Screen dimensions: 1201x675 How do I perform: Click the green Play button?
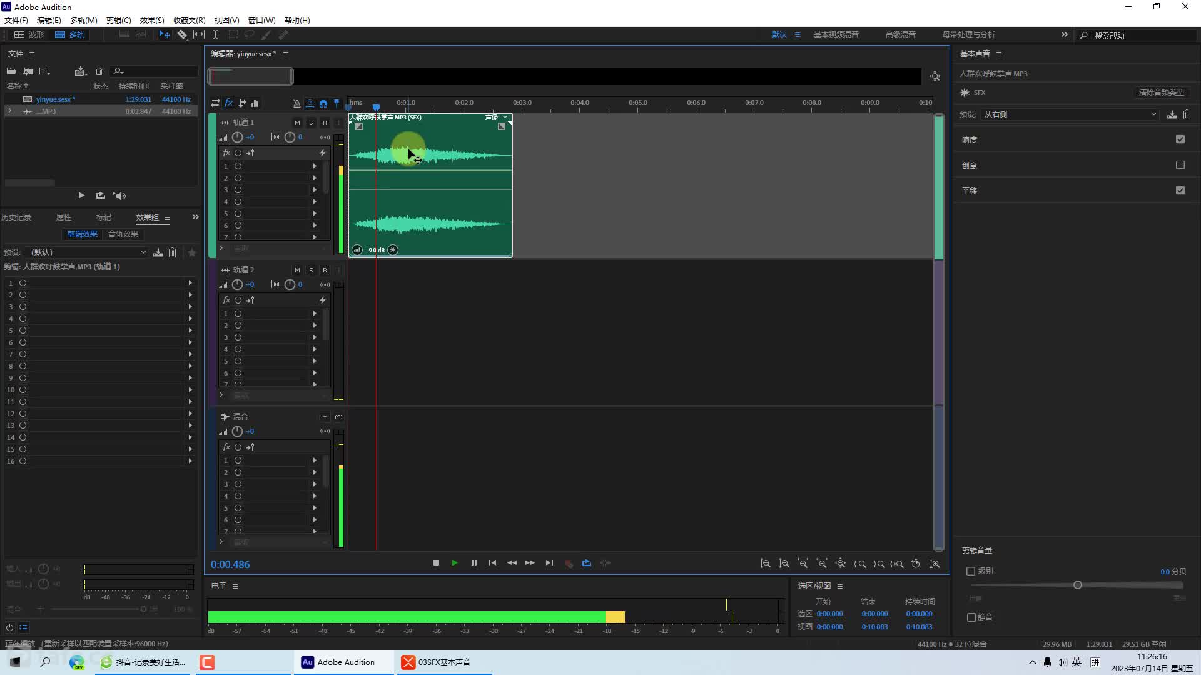[x=455, y=563]
